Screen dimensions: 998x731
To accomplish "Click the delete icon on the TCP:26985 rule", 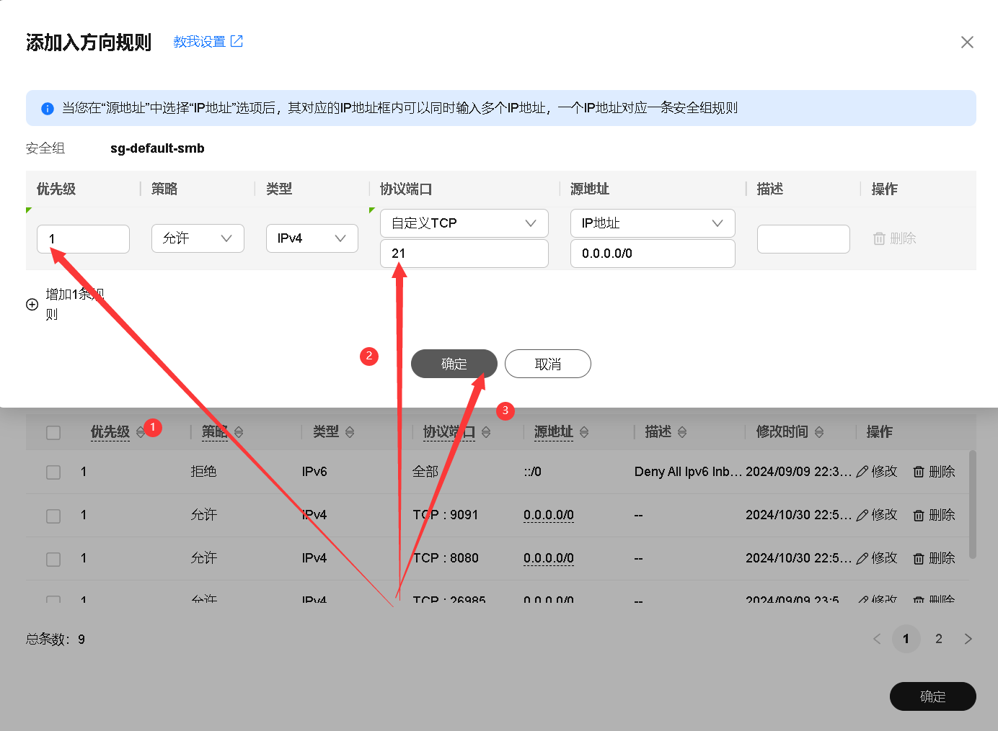I will click(x=918, y=600).
